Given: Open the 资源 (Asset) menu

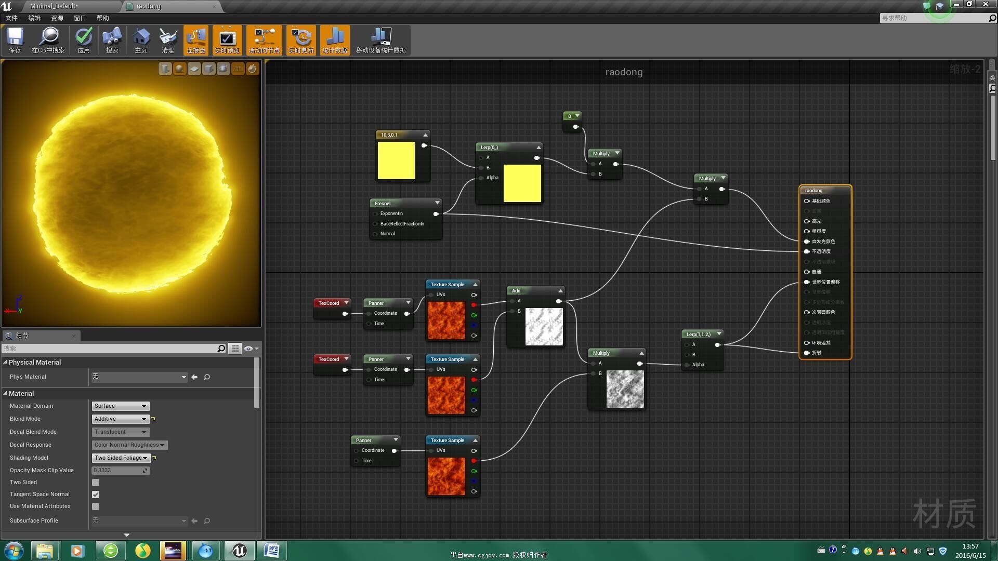Looking at the screenshot, I should pos(57,18).
